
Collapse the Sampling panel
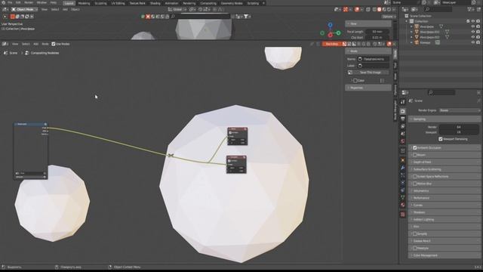tap(445, 119)
